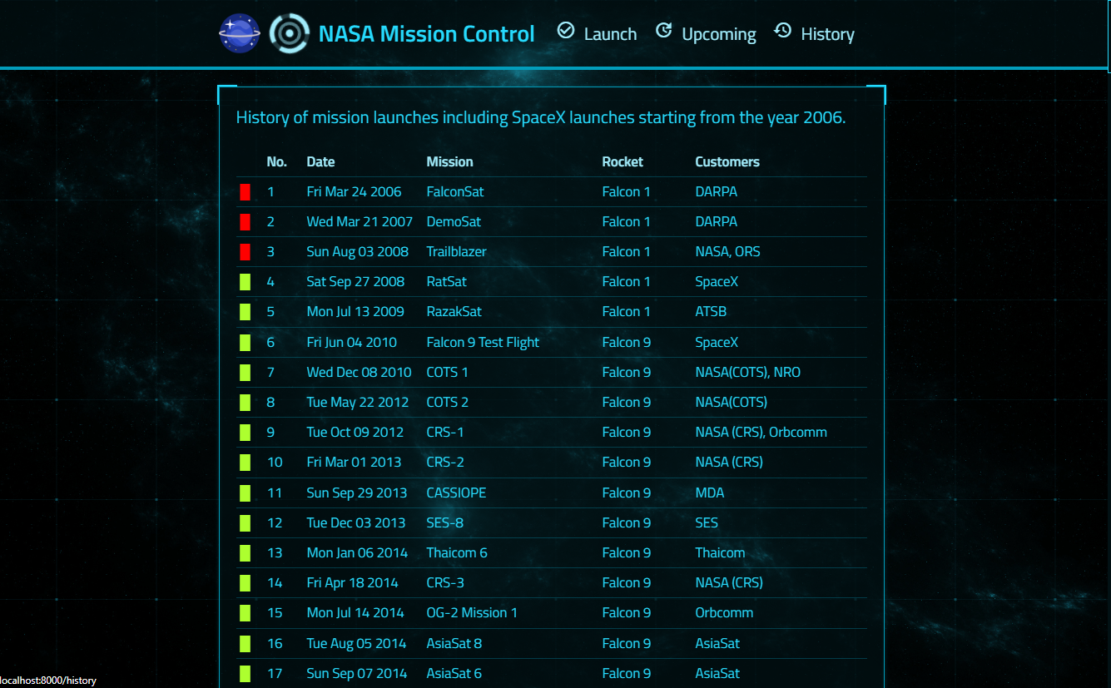
Task: Click the NASA (CRS), Orbcomm customer cell
Action: [761, 432]
